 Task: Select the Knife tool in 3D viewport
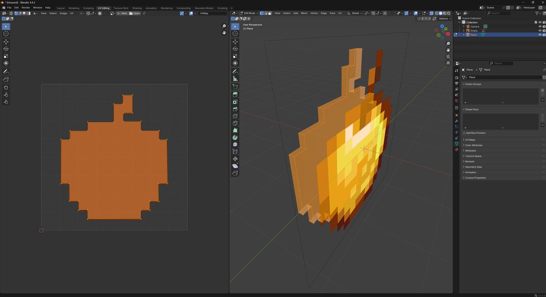(x=235, y=123)
